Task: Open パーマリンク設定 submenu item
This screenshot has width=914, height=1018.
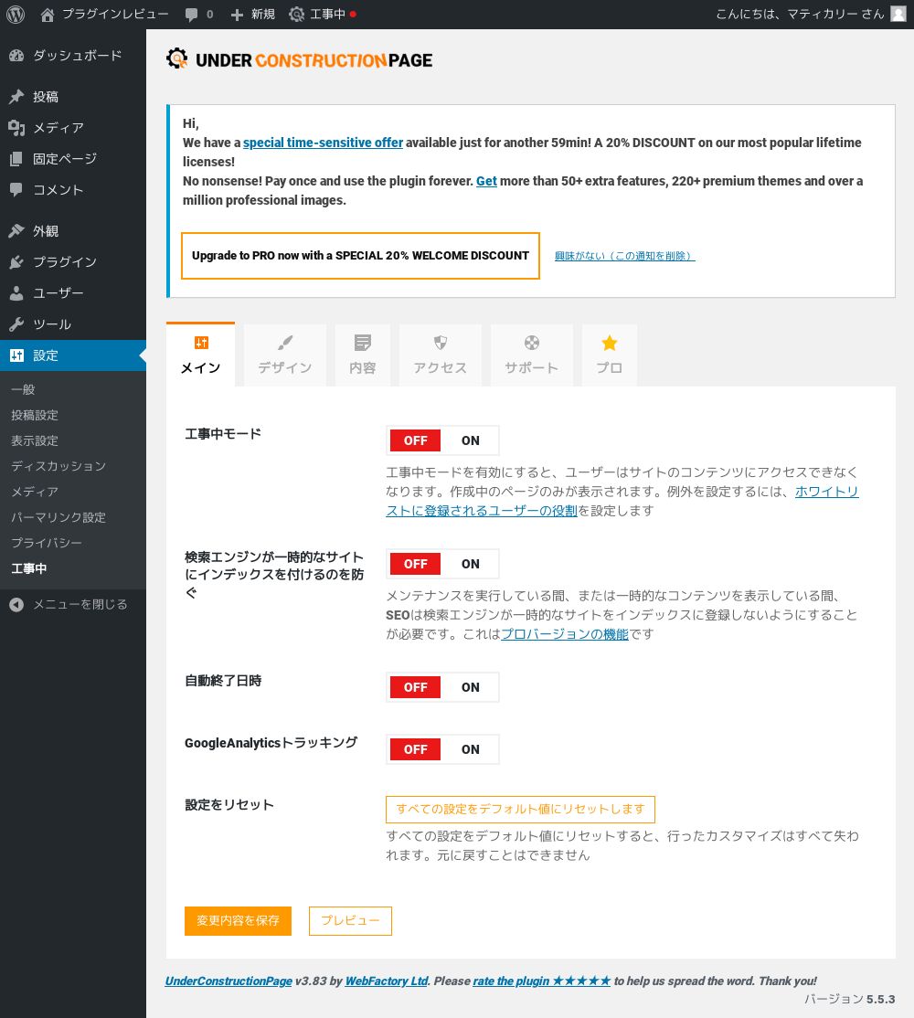Action: pyautogui.click(x=58, y=517)
